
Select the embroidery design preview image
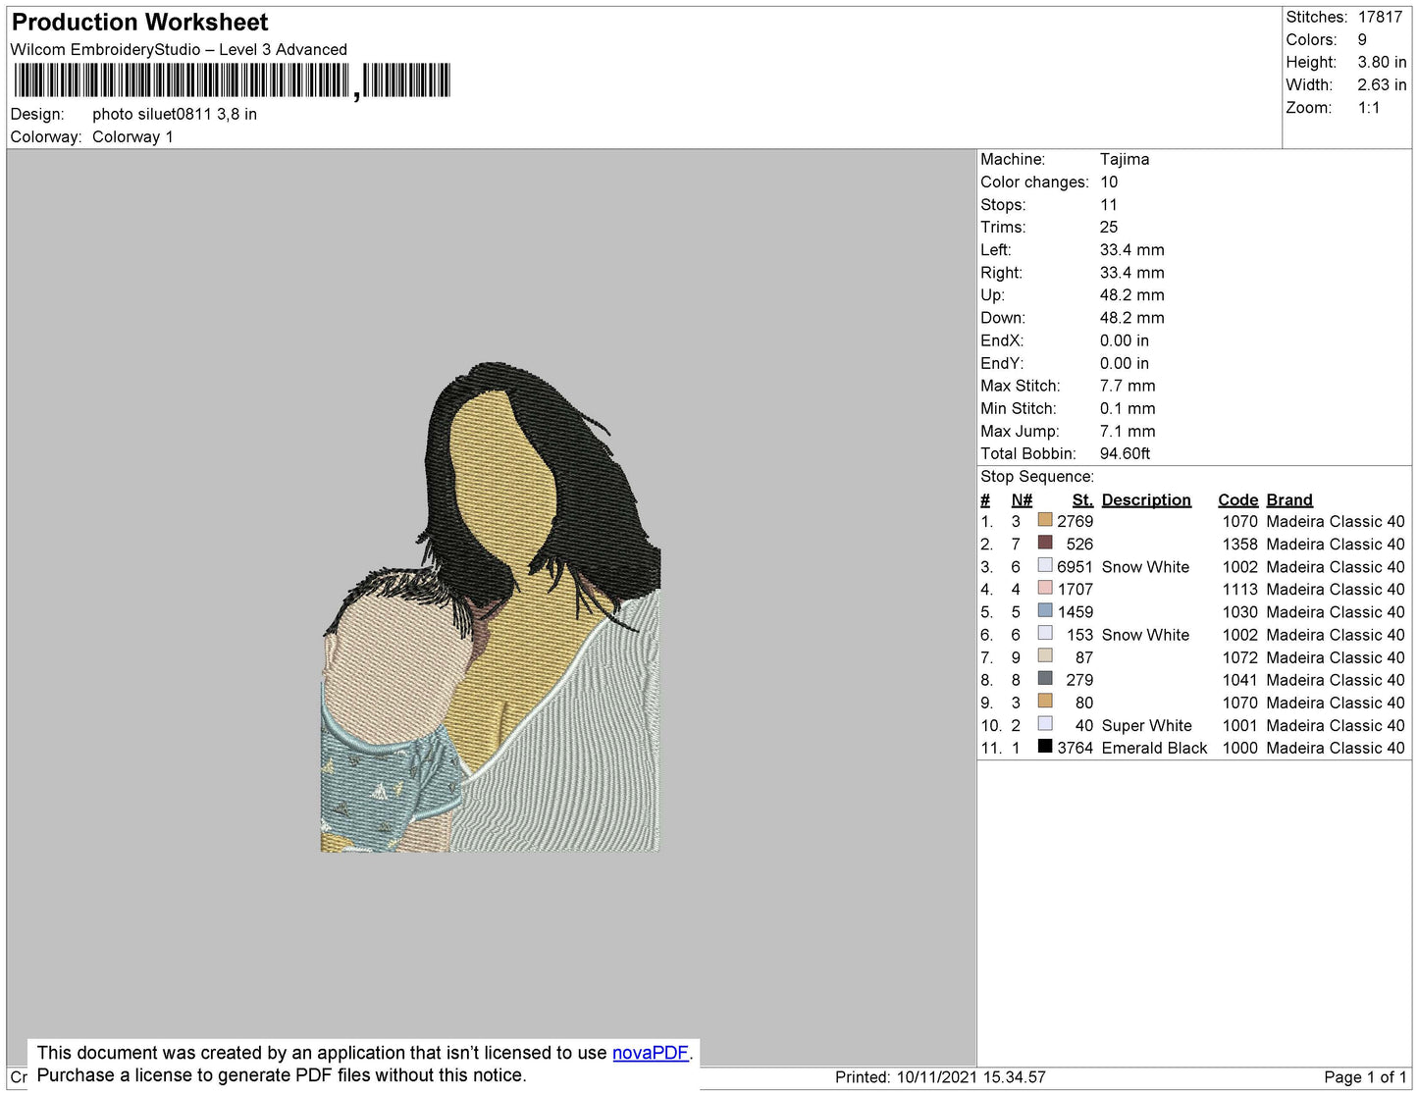click(x=491, y=607)
